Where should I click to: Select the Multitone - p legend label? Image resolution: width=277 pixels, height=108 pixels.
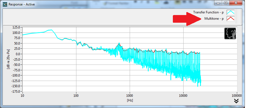pyautogui.click(x=214, y=19)
